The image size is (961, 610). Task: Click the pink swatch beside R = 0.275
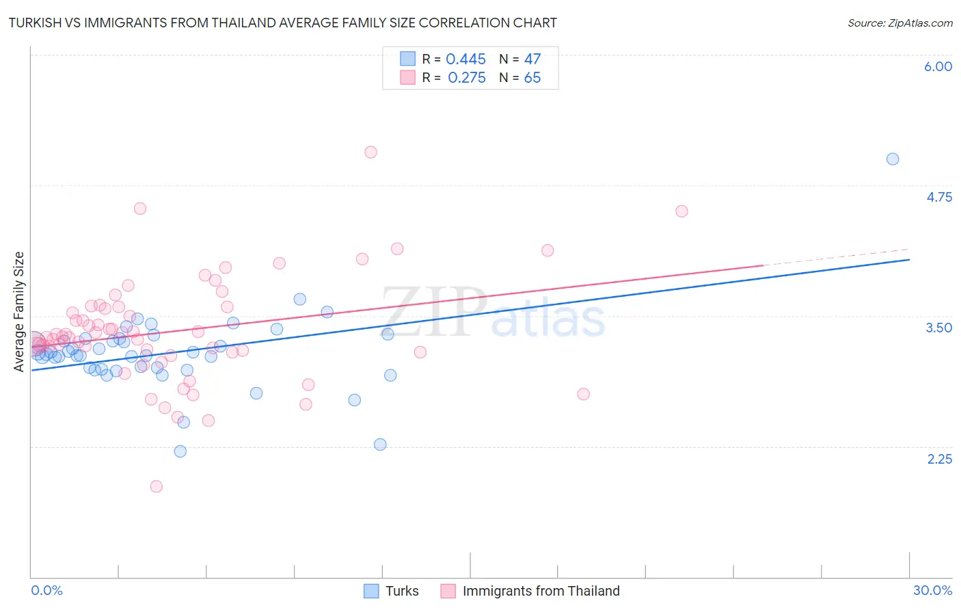click(x=407, y=77)
